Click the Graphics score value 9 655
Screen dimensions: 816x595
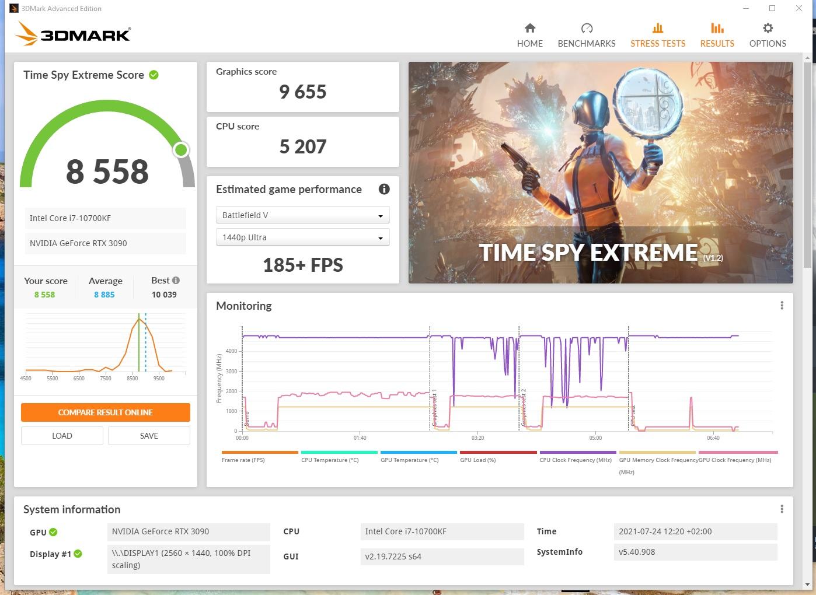(x=302, y=92)
